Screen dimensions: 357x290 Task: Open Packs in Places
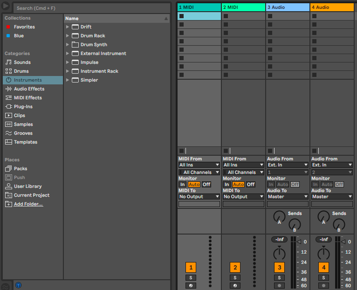click(x=20, y=169)
